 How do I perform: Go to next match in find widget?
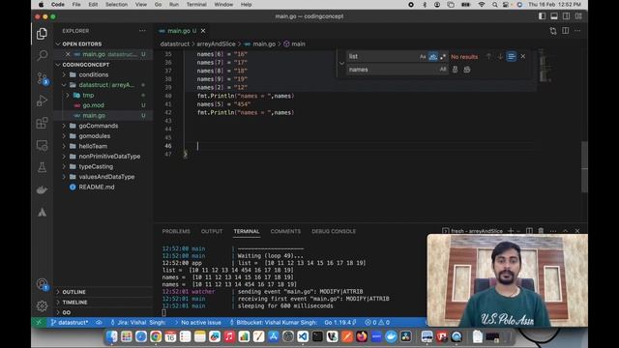point(500,57)
